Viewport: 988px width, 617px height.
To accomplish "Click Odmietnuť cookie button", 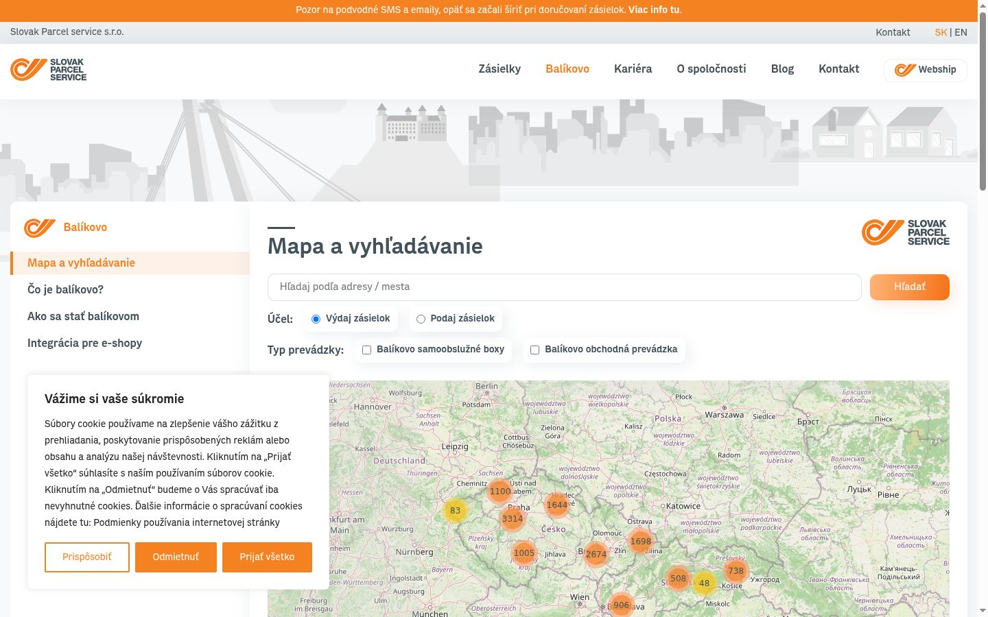I will coord(176,557).
